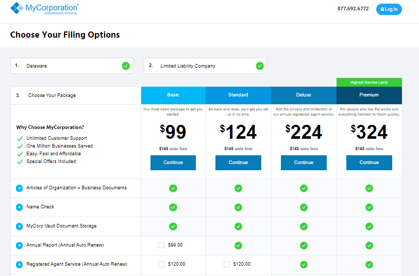Click Premium checkmark for Articles of Organization

click(x=370, y=188)
